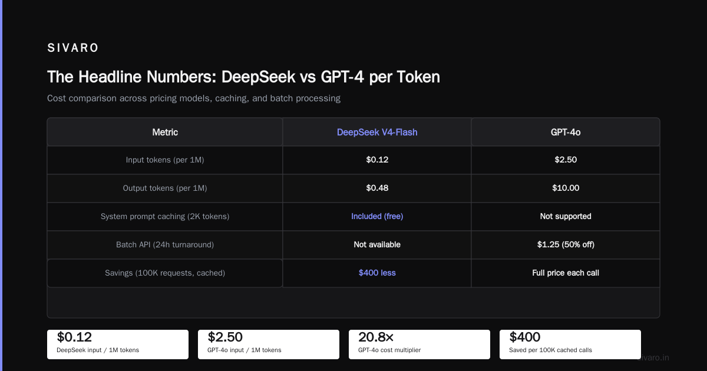Click 'Batch API (24h turnaround)' row label
The width and height of the screenshot is (707, 371).
165,244
